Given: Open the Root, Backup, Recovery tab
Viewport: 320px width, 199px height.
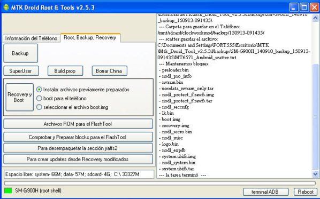Looking at the screenshot, I should coord(90,38).
